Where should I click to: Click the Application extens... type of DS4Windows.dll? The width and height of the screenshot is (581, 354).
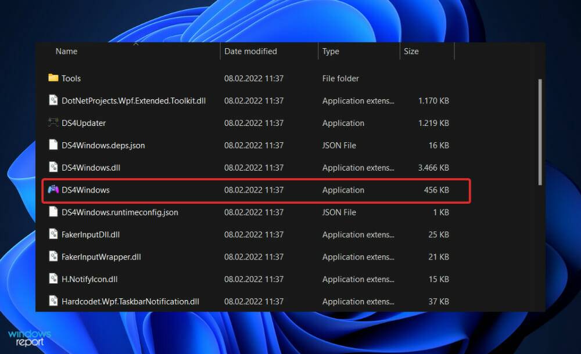358,168
